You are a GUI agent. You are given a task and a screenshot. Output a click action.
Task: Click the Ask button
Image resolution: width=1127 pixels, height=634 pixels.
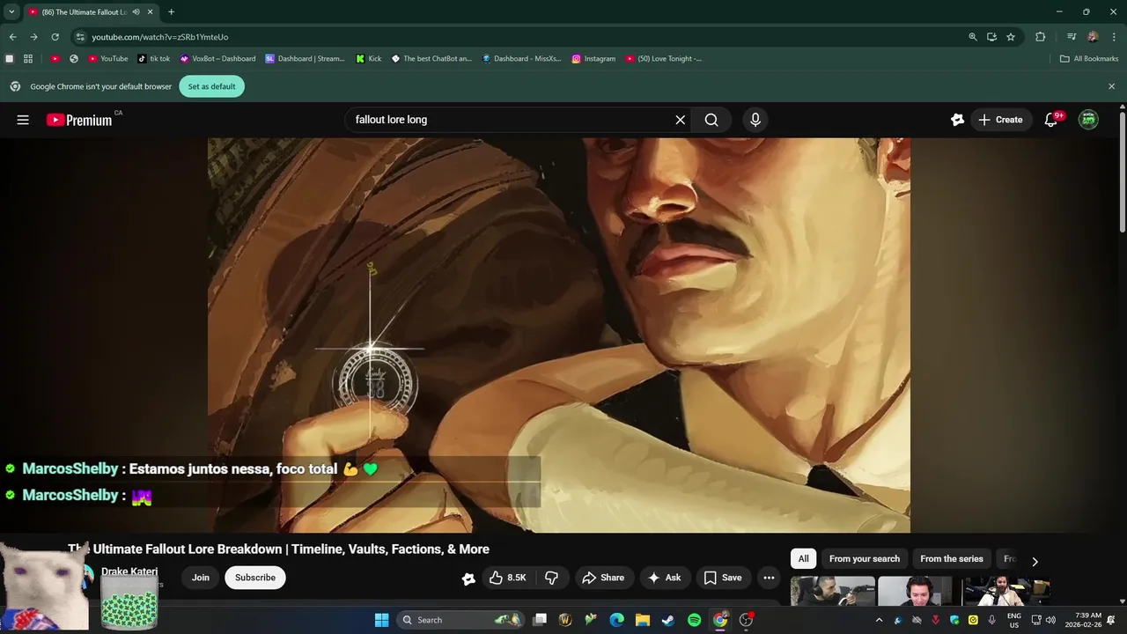[x=664, y=578]
